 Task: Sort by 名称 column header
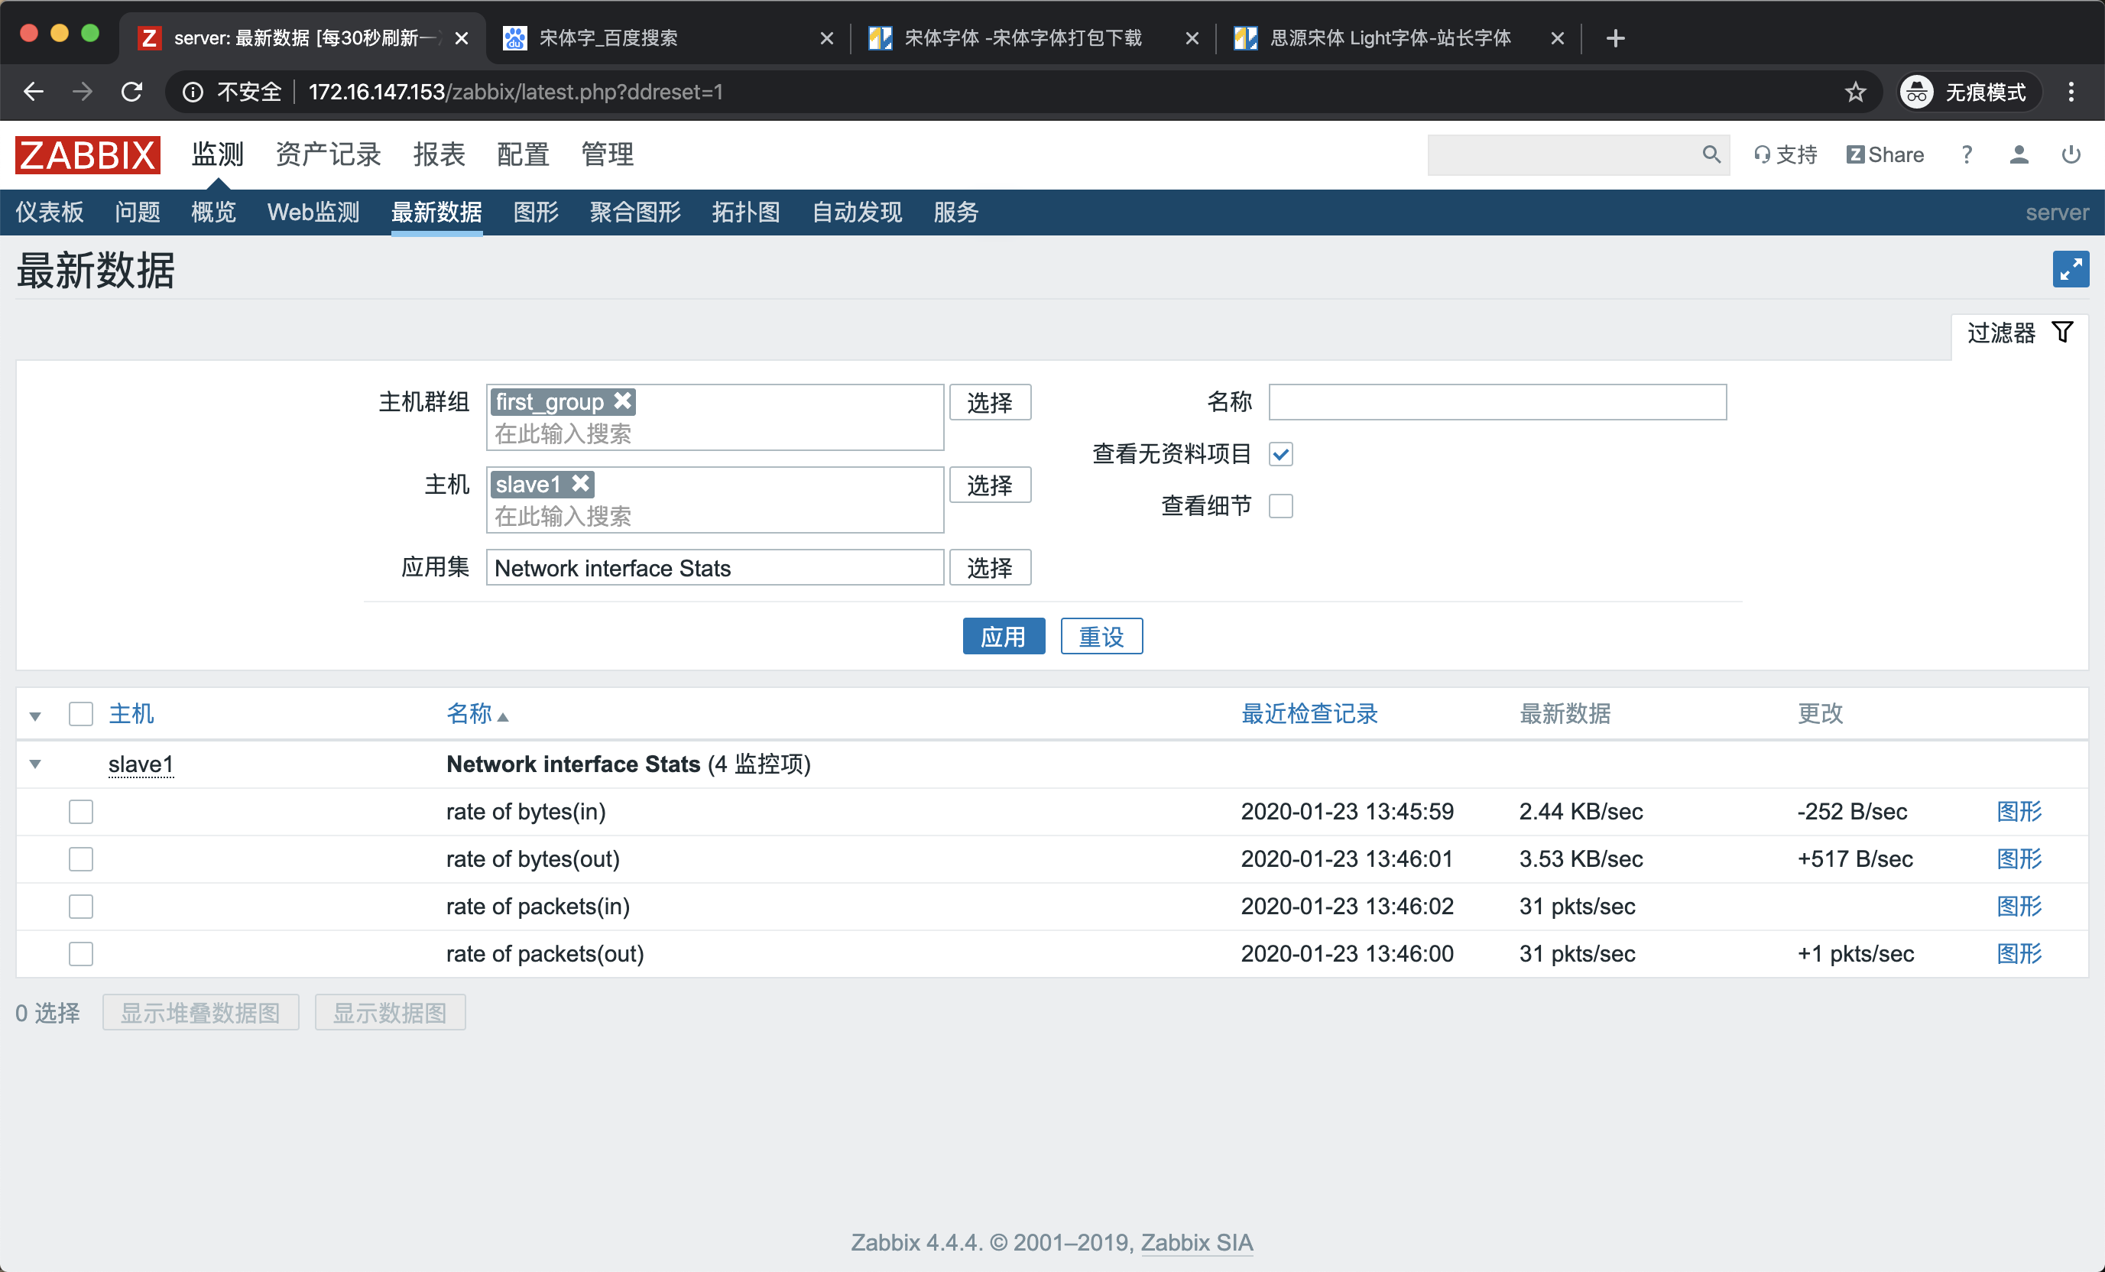(x=470, y=713)
